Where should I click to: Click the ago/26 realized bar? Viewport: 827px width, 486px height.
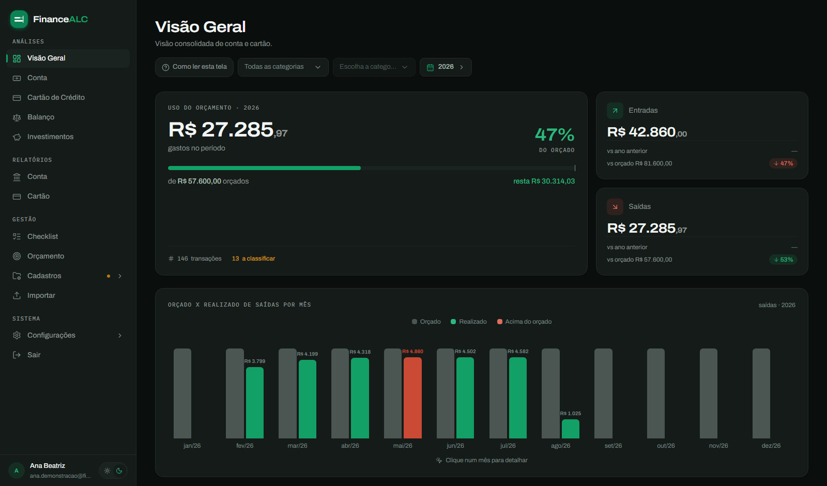pos(571,429)
